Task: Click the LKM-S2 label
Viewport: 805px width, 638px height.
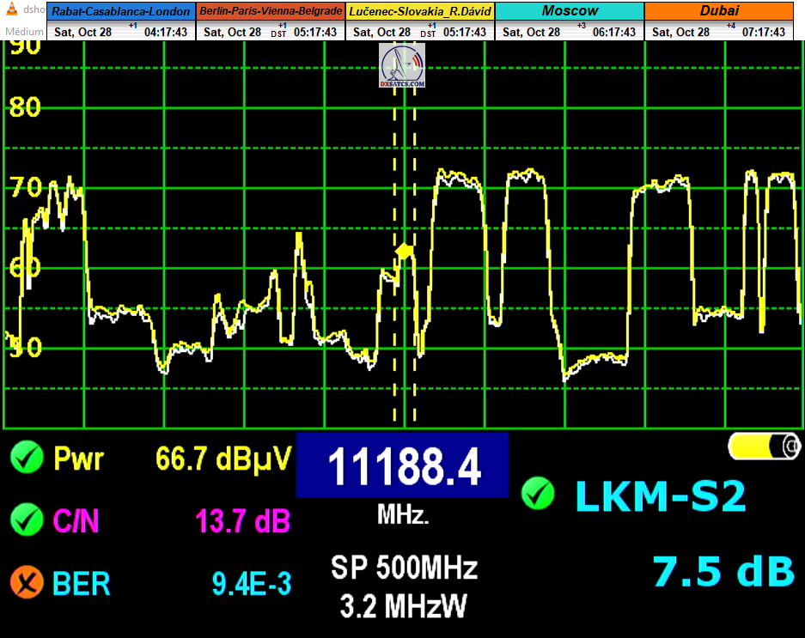Action: (x=660, y=496)
